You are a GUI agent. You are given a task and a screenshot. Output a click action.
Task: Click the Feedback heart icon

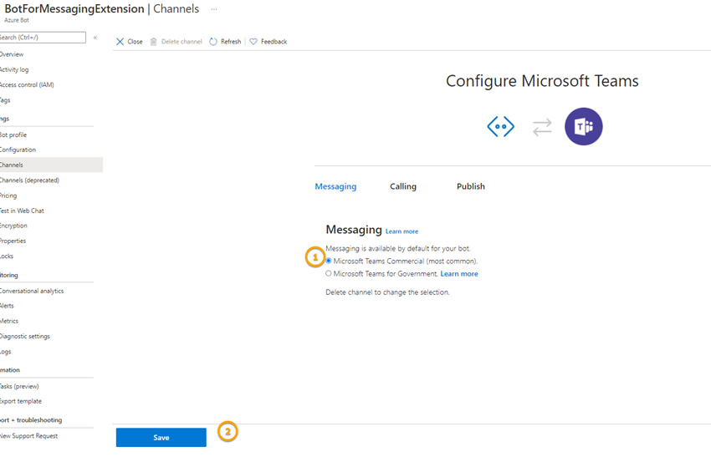coord(253,42)
